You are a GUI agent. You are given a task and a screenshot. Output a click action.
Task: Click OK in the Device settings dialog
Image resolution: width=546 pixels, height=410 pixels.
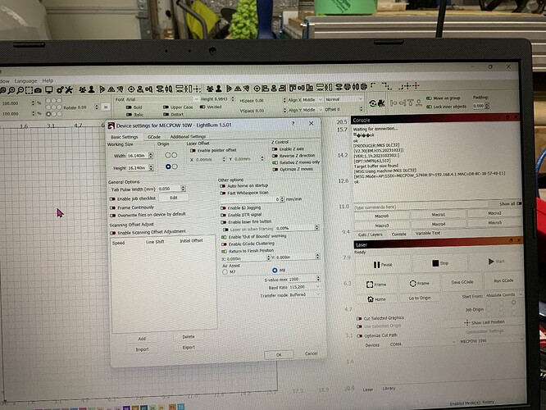(x=279, y=354)
